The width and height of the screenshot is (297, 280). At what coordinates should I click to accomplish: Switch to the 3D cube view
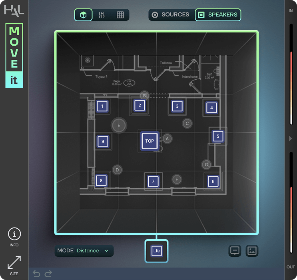click(83, 15)
